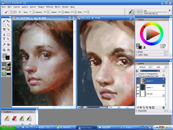
Task: Open the Effects menu
Action: click(50, 7)
